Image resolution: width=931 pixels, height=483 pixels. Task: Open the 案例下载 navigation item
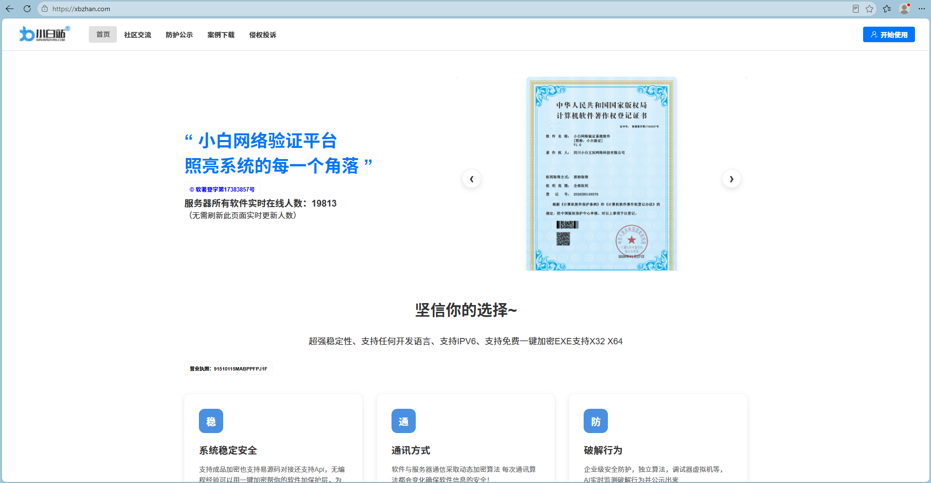point(221,35)
